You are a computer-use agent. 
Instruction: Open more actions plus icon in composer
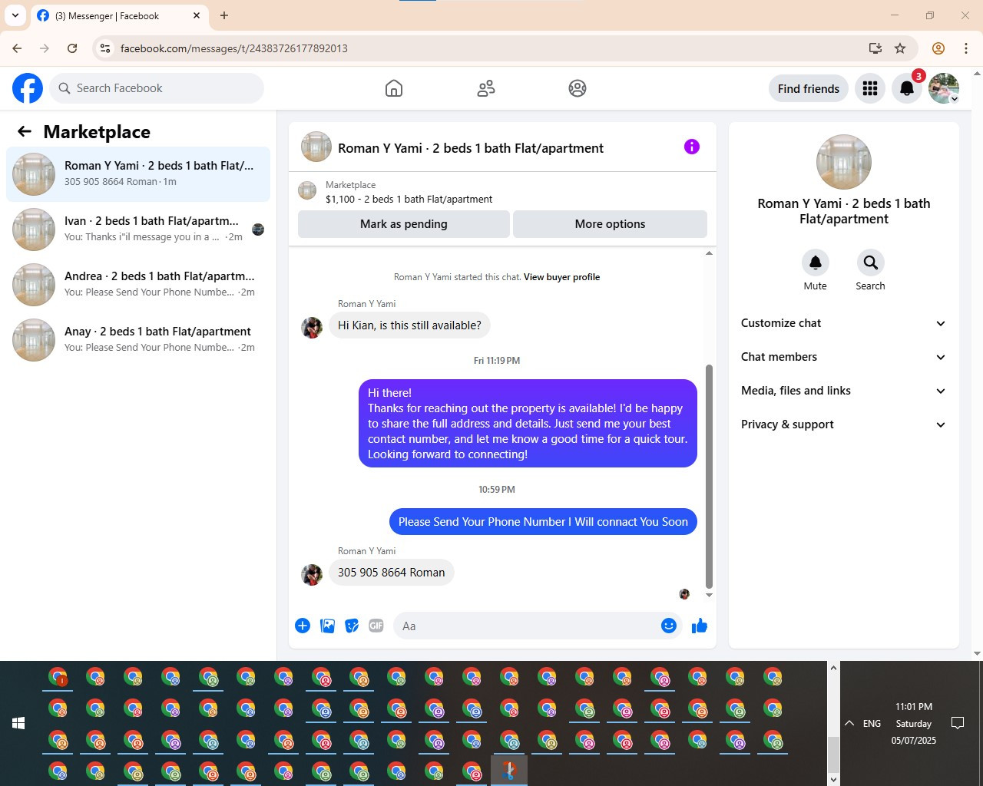point(303,626)
